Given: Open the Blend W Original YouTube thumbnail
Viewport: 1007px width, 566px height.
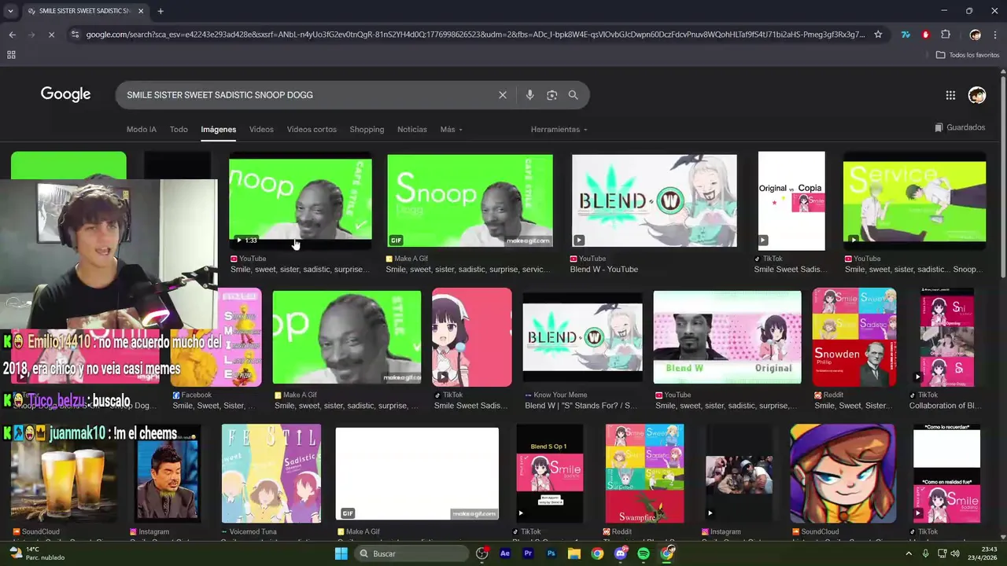Looking at the screenshot, I should tap(727, 338).
